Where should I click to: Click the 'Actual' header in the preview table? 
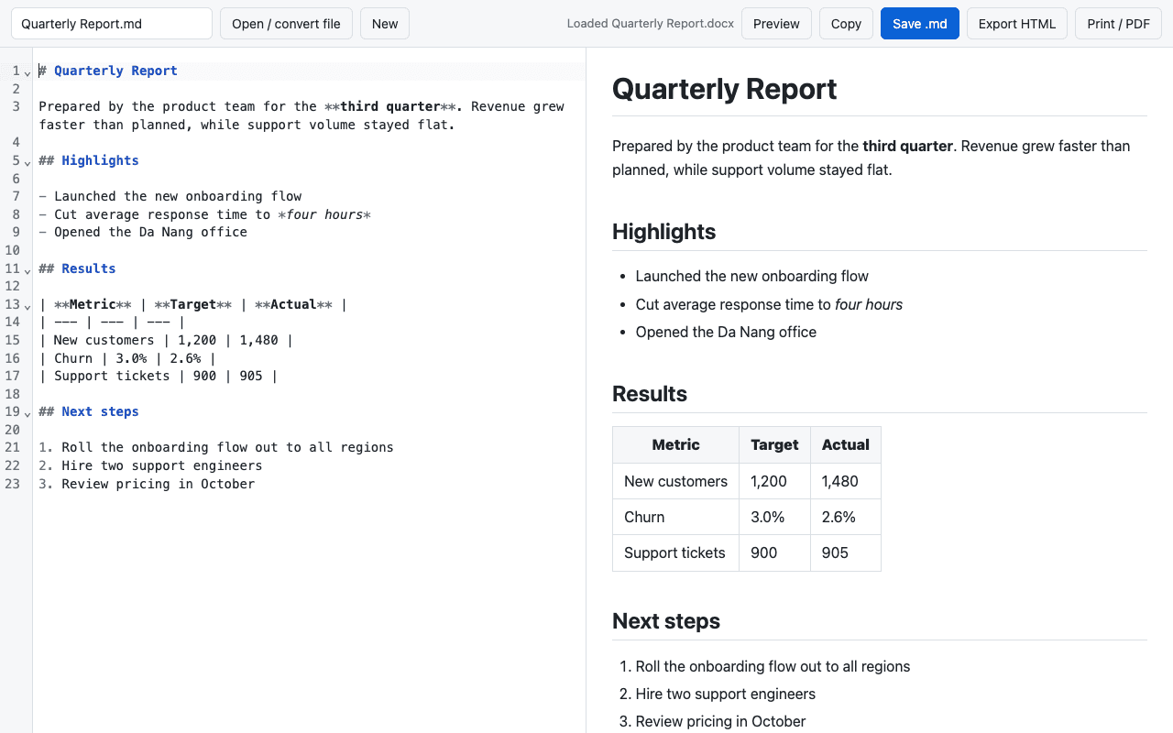point(845,444)
